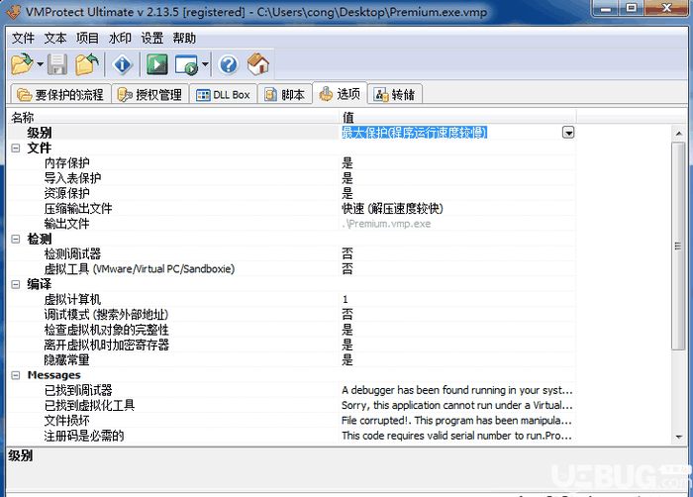Open the dropdown arrow beside the run icon
693x497 pixels.
pyautogui.click(x=205, y=64)
